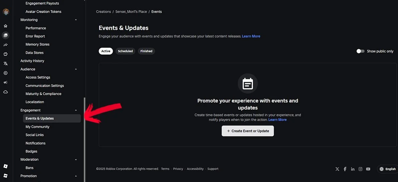
Task: Open Data Stores under Monitoring
Action: pos(34,53)
